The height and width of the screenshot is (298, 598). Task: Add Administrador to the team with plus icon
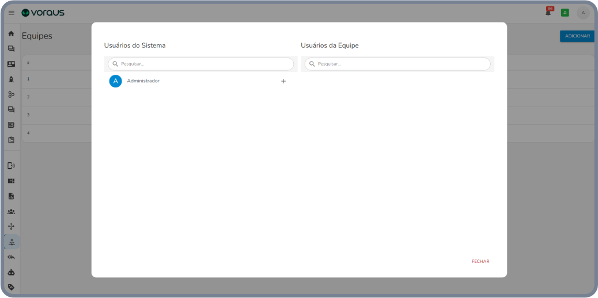[283, 81]
